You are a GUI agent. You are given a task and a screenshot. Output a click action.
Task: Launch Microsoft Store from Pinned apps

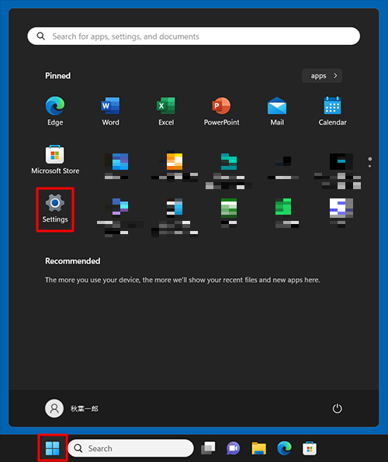[x=55, y=160]
